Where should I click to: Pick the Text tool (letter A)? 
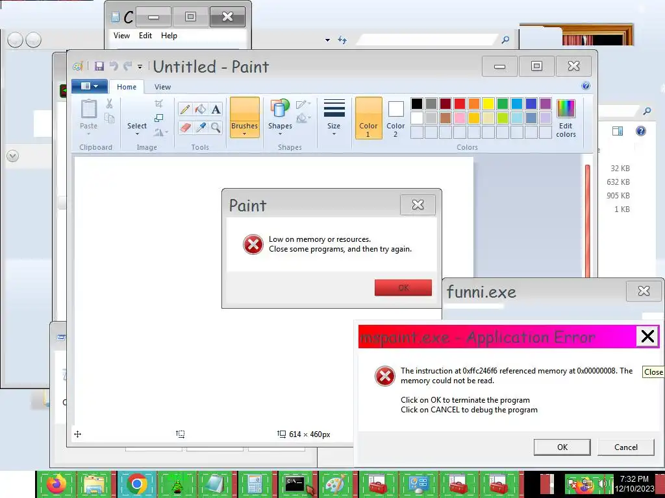216,109
